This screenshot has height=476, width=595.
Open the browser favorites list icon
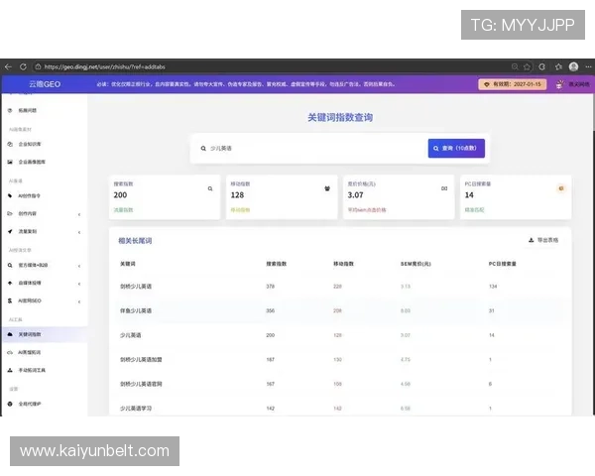558,66
